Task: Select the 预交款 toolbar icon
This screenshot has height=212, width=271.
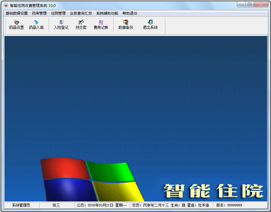Action: (81, 25)
